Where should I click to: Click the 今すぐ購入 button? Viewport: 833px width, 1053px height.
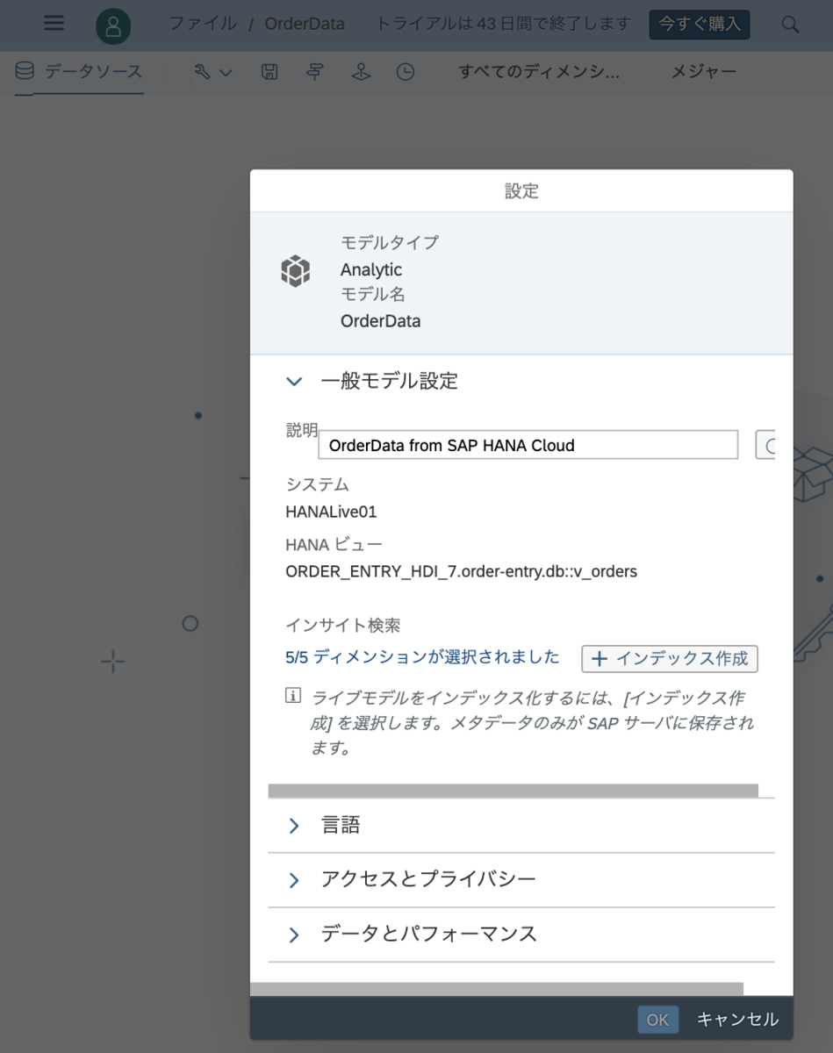point(700,24)
